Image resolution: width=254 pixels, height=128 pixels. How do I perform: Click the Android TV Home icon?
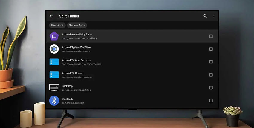(54, 75)
